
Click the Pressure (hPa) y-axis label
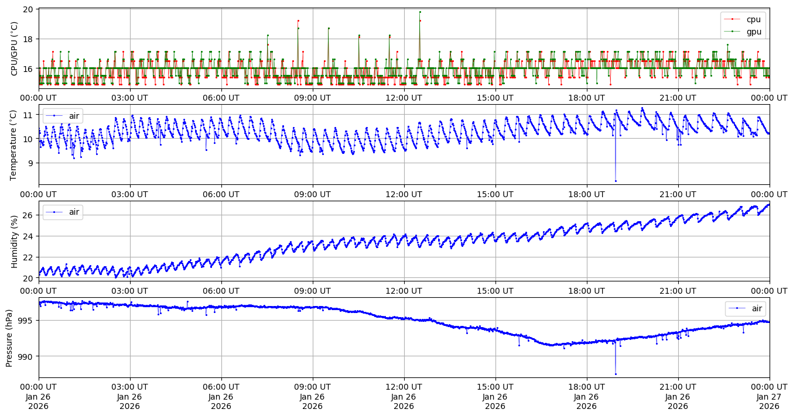tap(9, 338)
